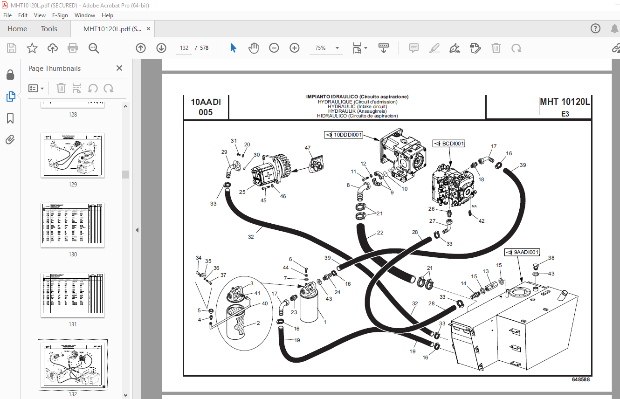Open the scrolling mode tool

[384, 48]
